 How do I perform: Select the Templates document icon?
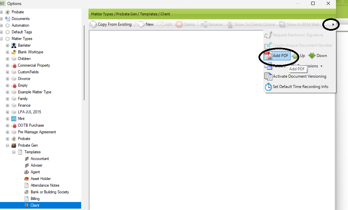(x=20, y=152)
